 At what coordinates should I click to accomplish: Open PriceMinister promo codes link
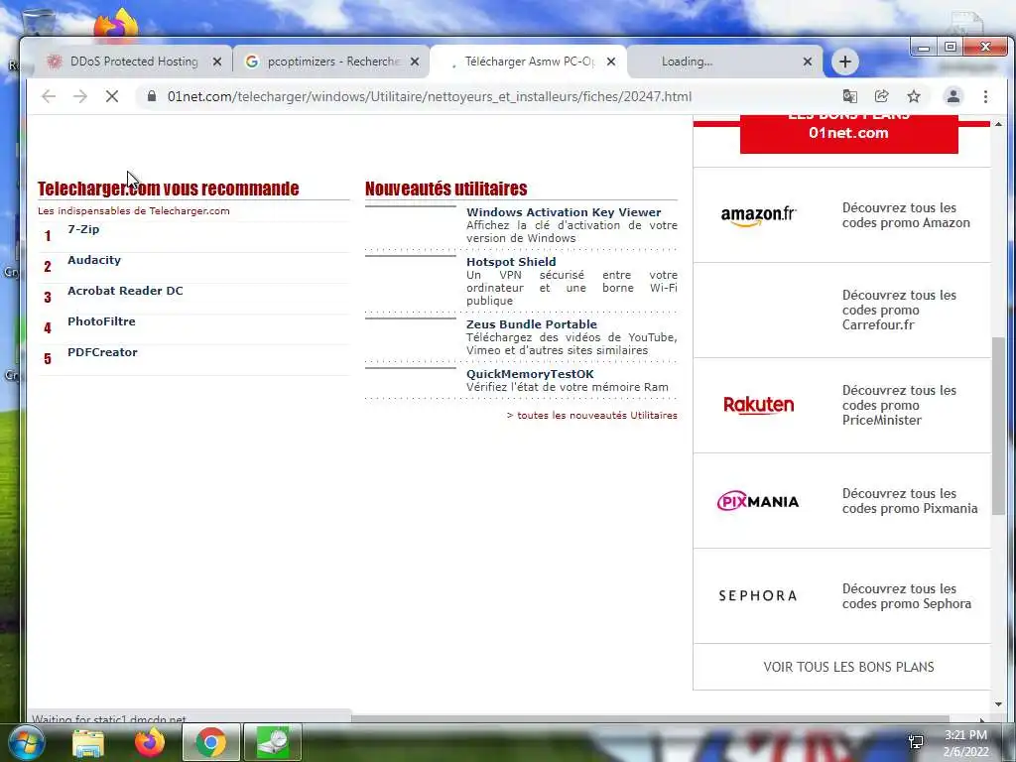click(x=899, y=405)
